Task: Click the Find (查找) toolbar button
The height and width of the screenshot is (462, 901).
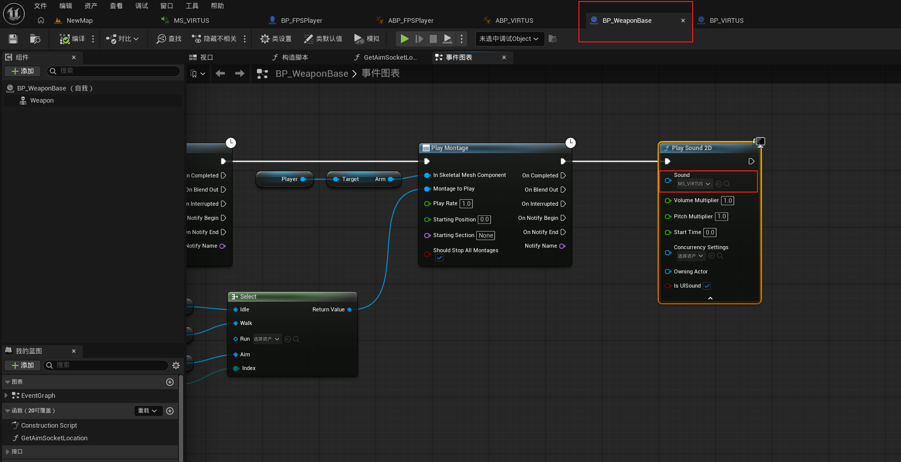Action: point(169,39)
